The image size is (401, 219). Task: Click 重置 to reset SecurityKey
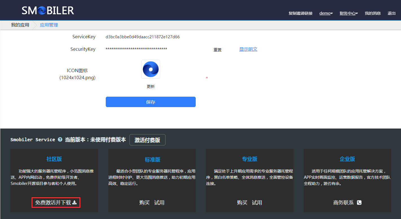(217, 50)
